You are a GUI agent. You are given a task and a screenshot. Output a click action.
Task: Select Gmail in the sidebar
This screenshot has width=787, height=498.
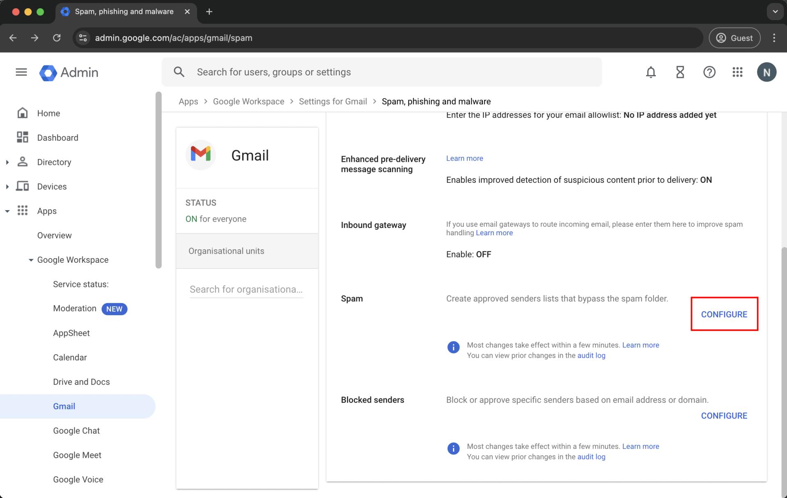pyautogui.click(x=78, y=406)
